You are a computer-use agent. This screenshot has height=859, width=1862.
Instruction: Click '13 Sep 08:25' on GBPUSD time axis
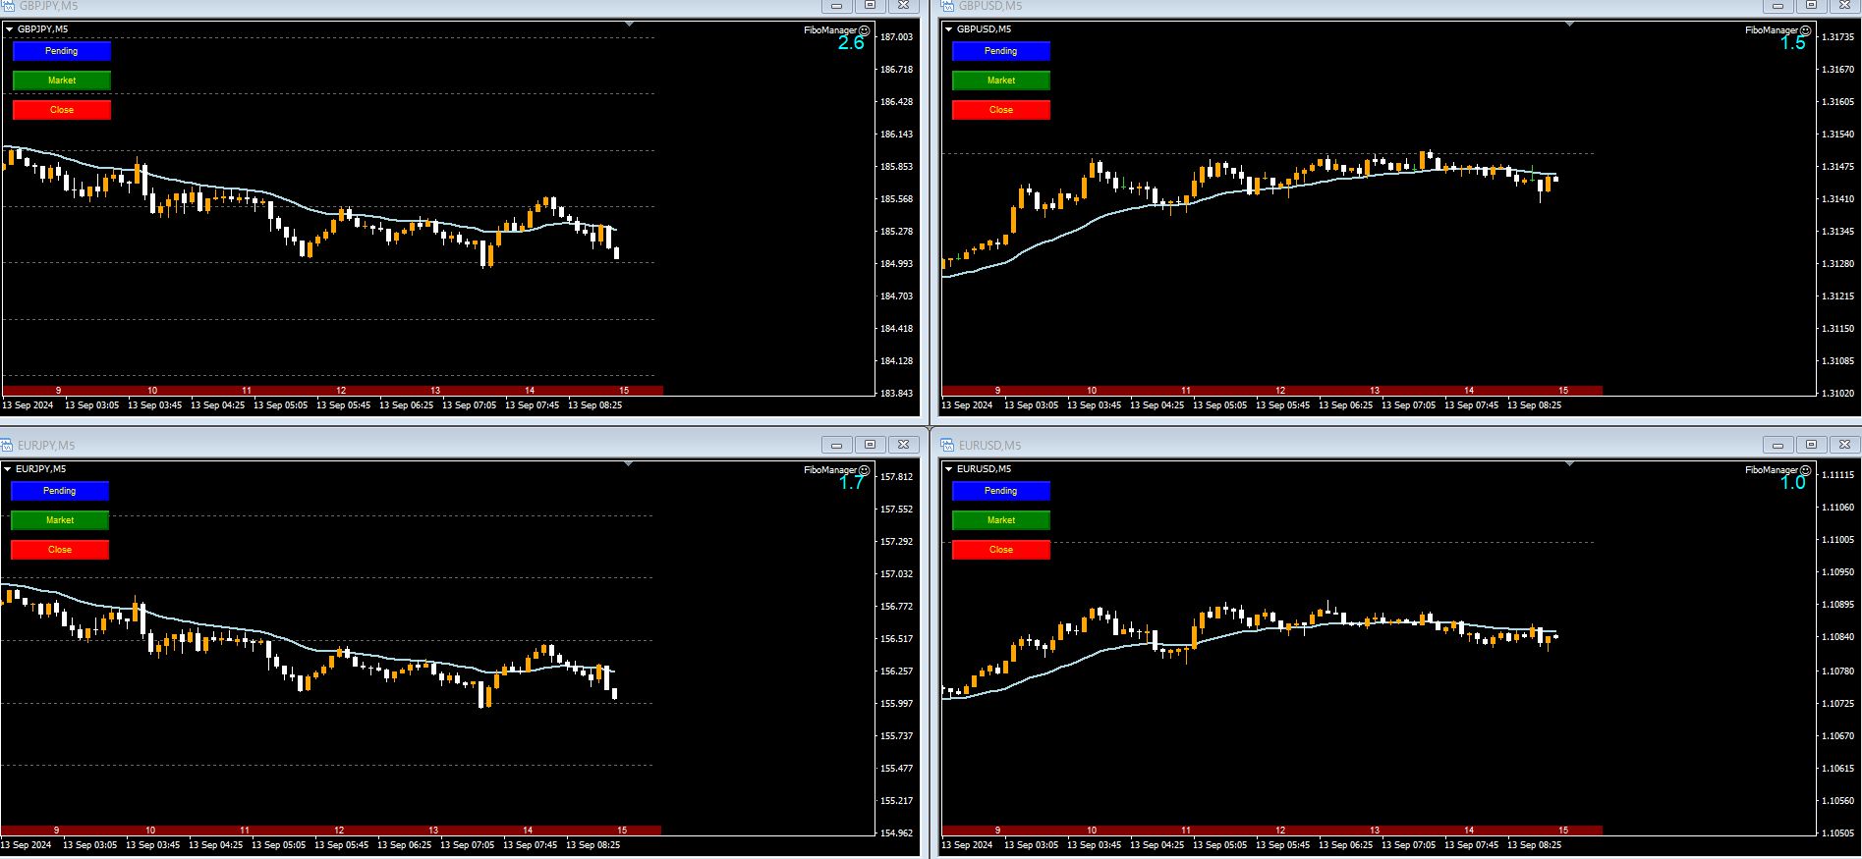(1535, 404)
